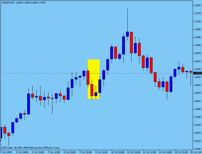Click the 1.8395 price level label
Screen dimensions: 202x154
[197, 117]
